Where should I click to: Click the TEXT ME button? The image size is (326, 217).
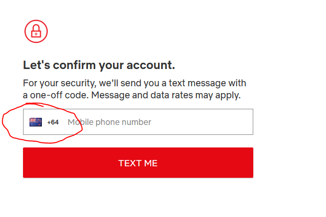(138, 163)
